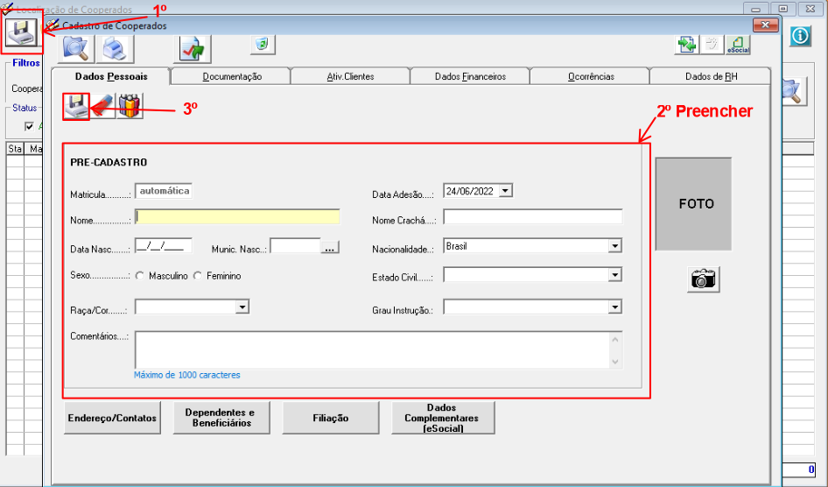Switch to the Documentação tab
The image size is (828, 487).
tap(232, 76)
